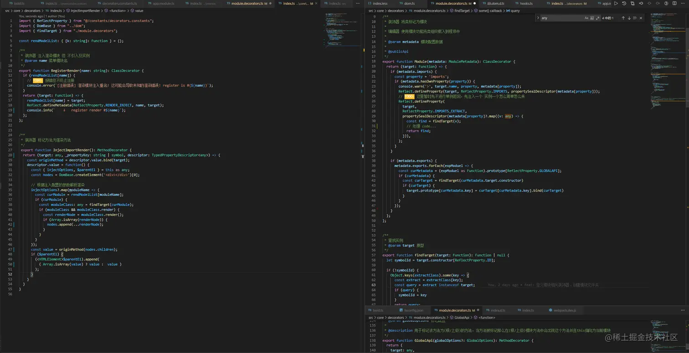Click the 'You, seconds ago | 1 author' CodeLens
Screen dimensions: 689x353
[42, 16]
